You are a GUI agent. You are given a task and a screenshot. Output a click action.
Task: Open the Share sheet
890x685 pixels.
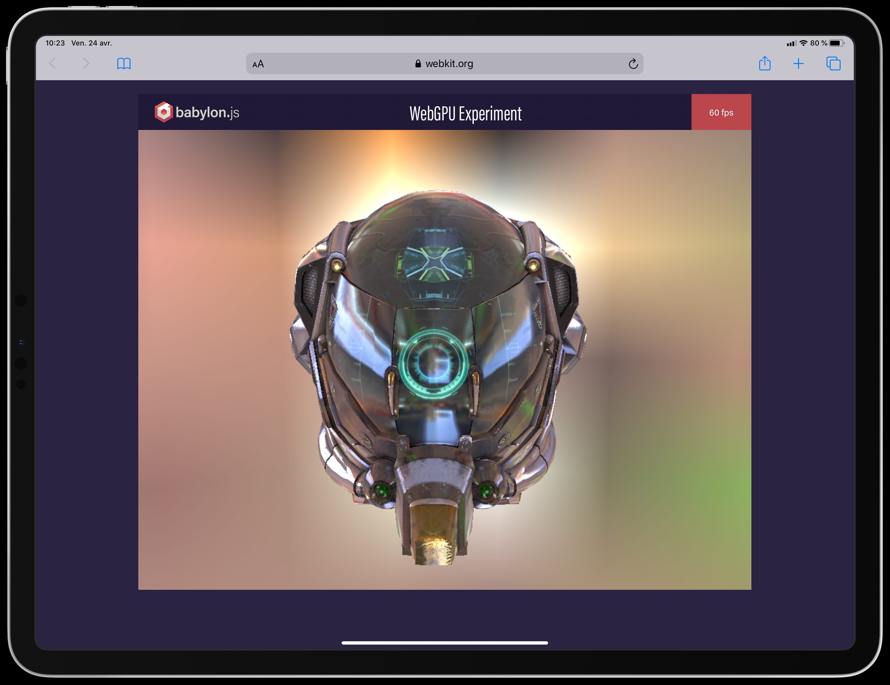click(x=765, y=63)
